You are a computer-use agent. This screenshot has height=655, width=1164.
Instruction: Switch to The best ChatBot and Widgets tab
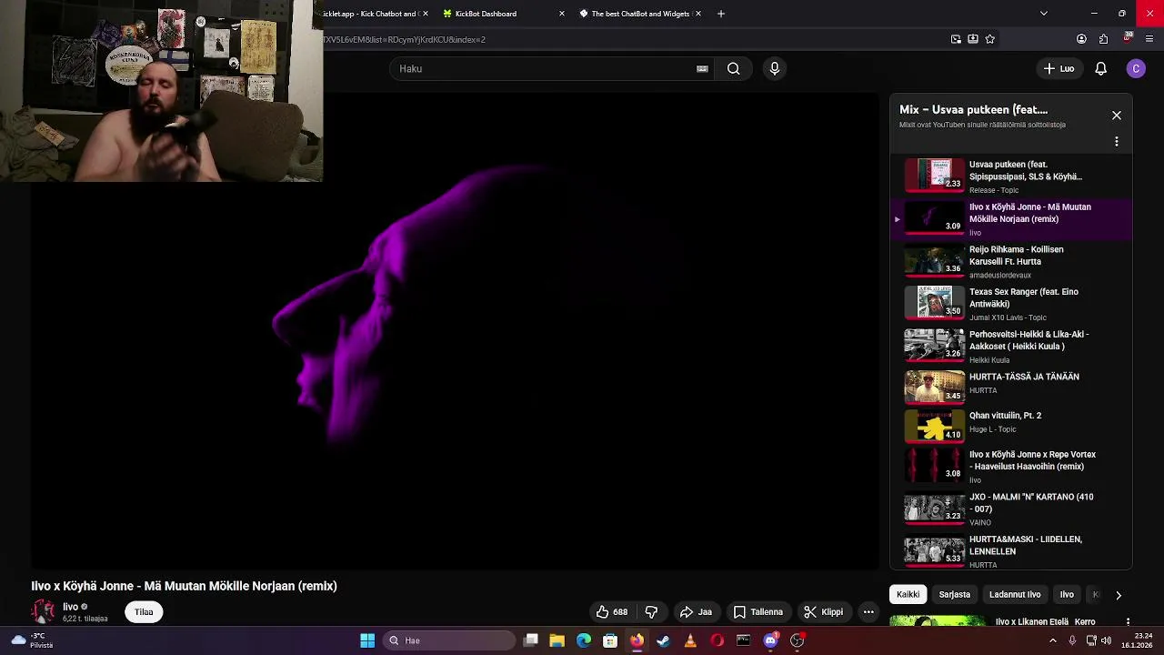coord(637,14)
